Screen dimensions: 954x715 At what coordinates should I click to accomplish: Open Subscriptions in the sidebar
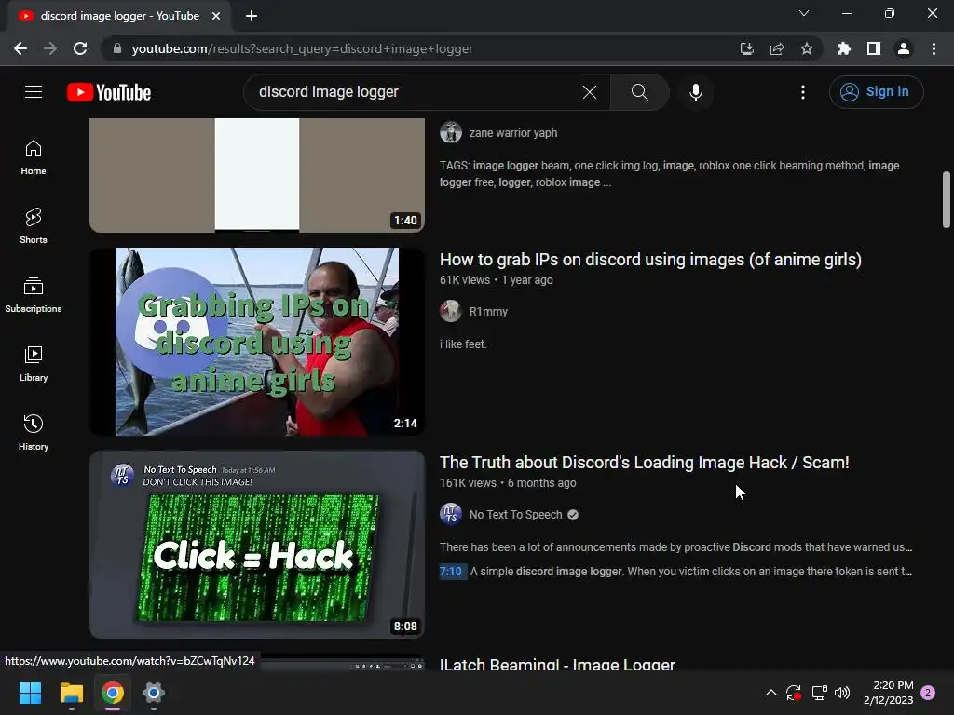tap(34, 295)
